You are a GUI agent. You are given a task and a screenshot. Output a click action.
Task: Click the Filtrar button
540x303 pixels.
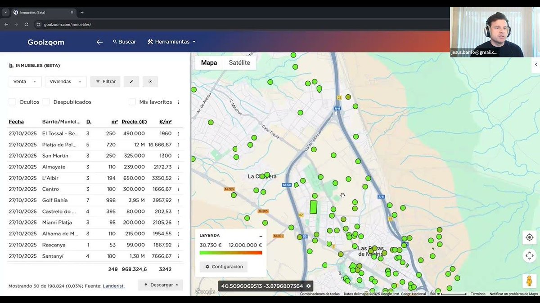(105, 81)
